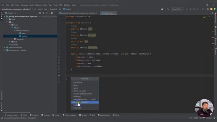Collapse the src folder
This screenshot has height=122, width=217.
7,22
